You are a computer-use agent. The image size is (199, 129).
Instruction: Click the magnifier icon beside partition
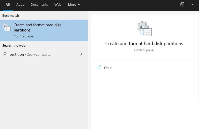click(x=4, y=54)
